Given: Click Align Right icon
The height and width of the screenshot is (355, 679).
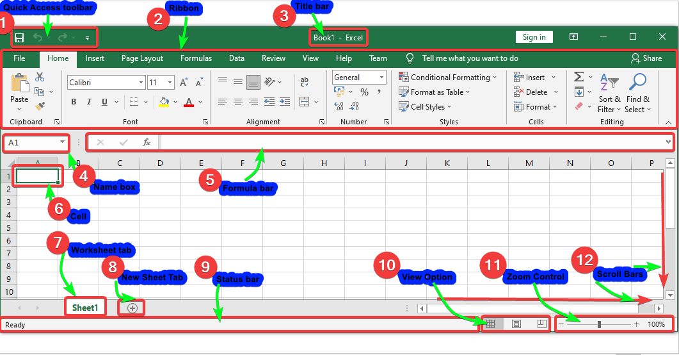Looking at the screenshot, I should 253,102.
